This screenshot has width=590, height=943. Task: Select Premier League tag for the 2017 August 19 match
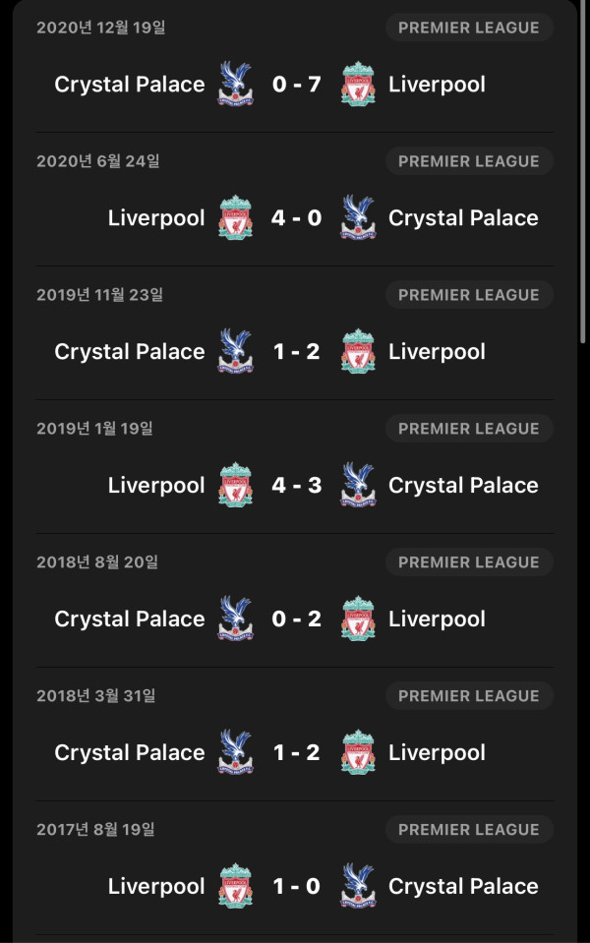(x=469, y=829)
